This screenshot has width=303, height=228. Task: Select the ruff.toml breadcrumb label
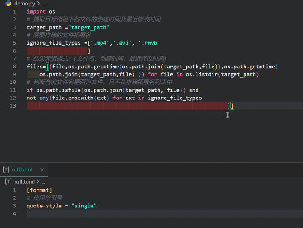click(x=24, y=181)
